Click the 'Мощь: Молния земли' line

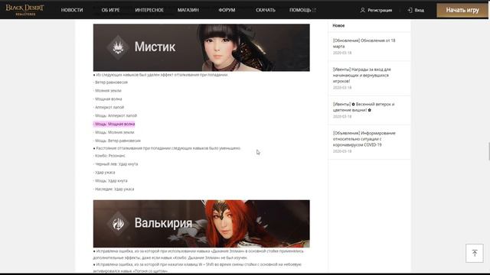114,132
